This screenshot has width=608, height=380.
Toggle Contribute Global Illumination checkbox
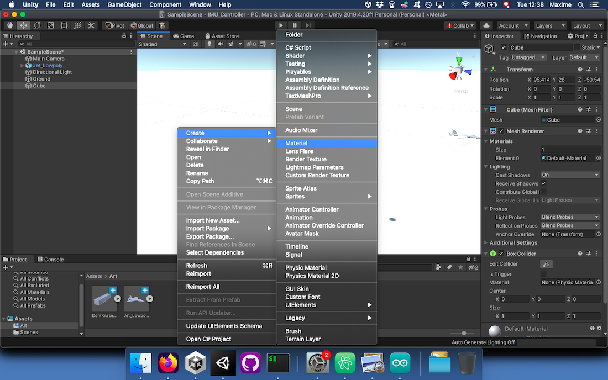pyautogui.click(x=543, y=192)
